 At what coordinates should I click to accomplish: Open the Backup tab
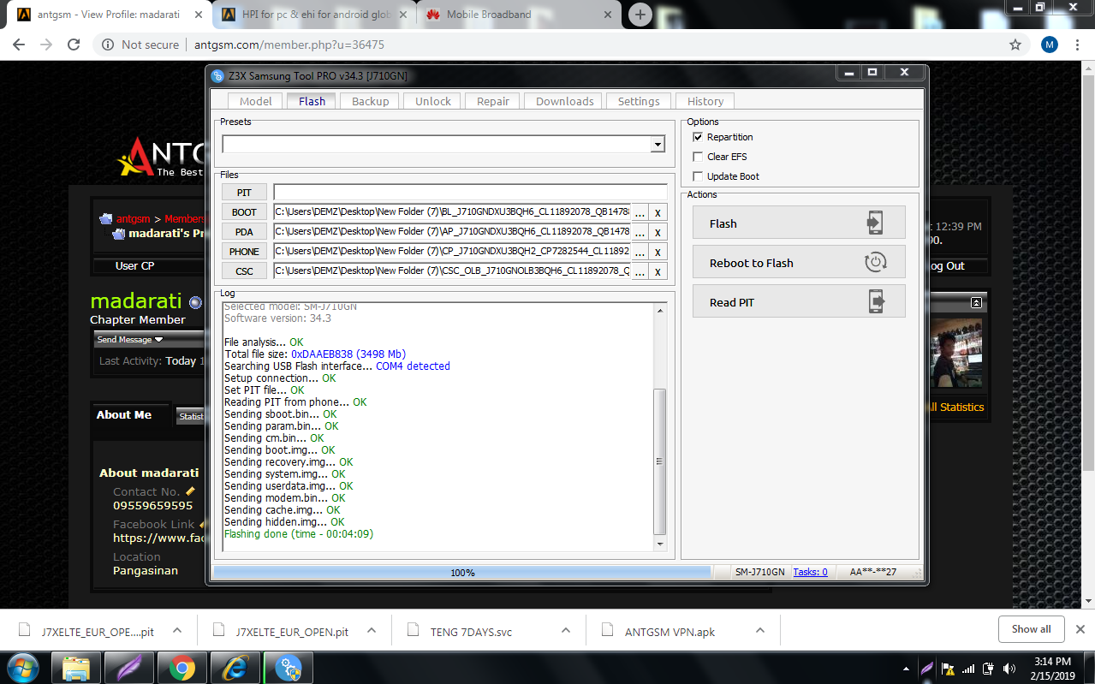point(370,101)
